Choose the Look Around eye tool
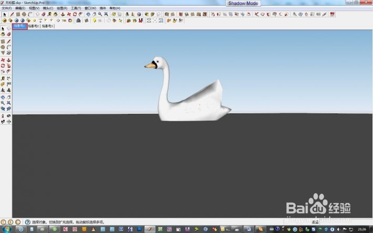373x233 pixels. 9,115
